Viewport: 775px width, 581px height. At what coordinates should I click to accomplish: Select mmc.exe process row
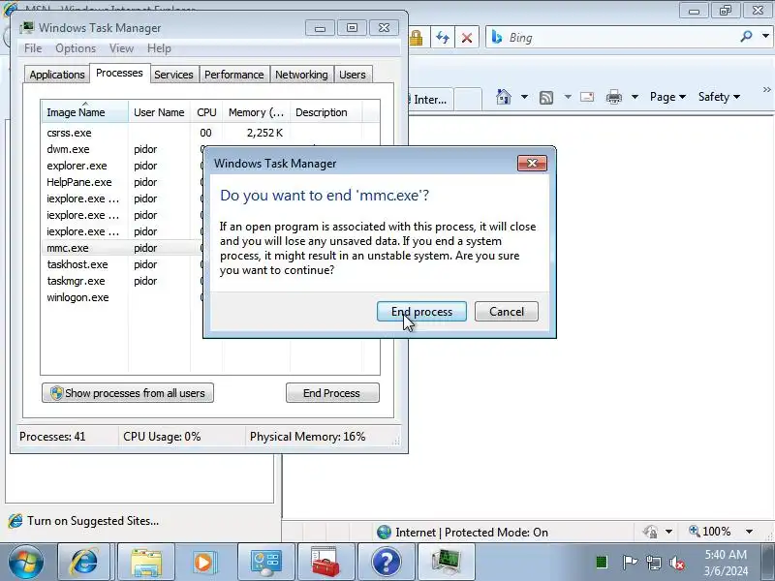[123, 248]
